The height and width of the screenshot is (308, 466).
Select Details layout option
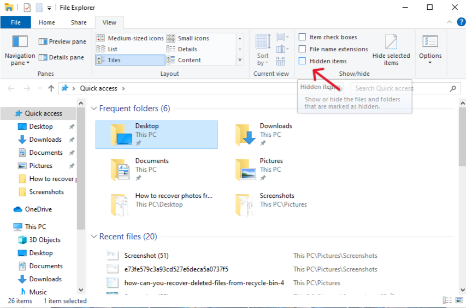[x=182, y=49]
